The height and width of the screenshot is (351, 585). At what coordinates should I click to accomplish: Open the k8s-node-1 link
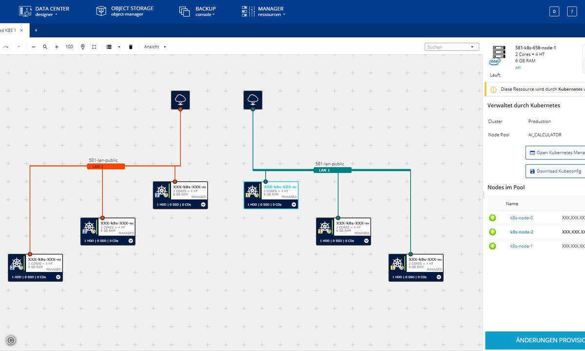(522, 246)
